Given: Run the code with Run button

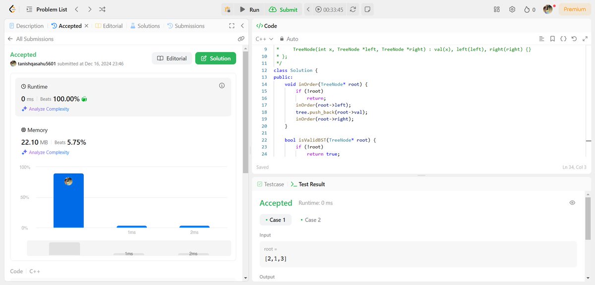Looking at the screenshot, I should point(249,9).
